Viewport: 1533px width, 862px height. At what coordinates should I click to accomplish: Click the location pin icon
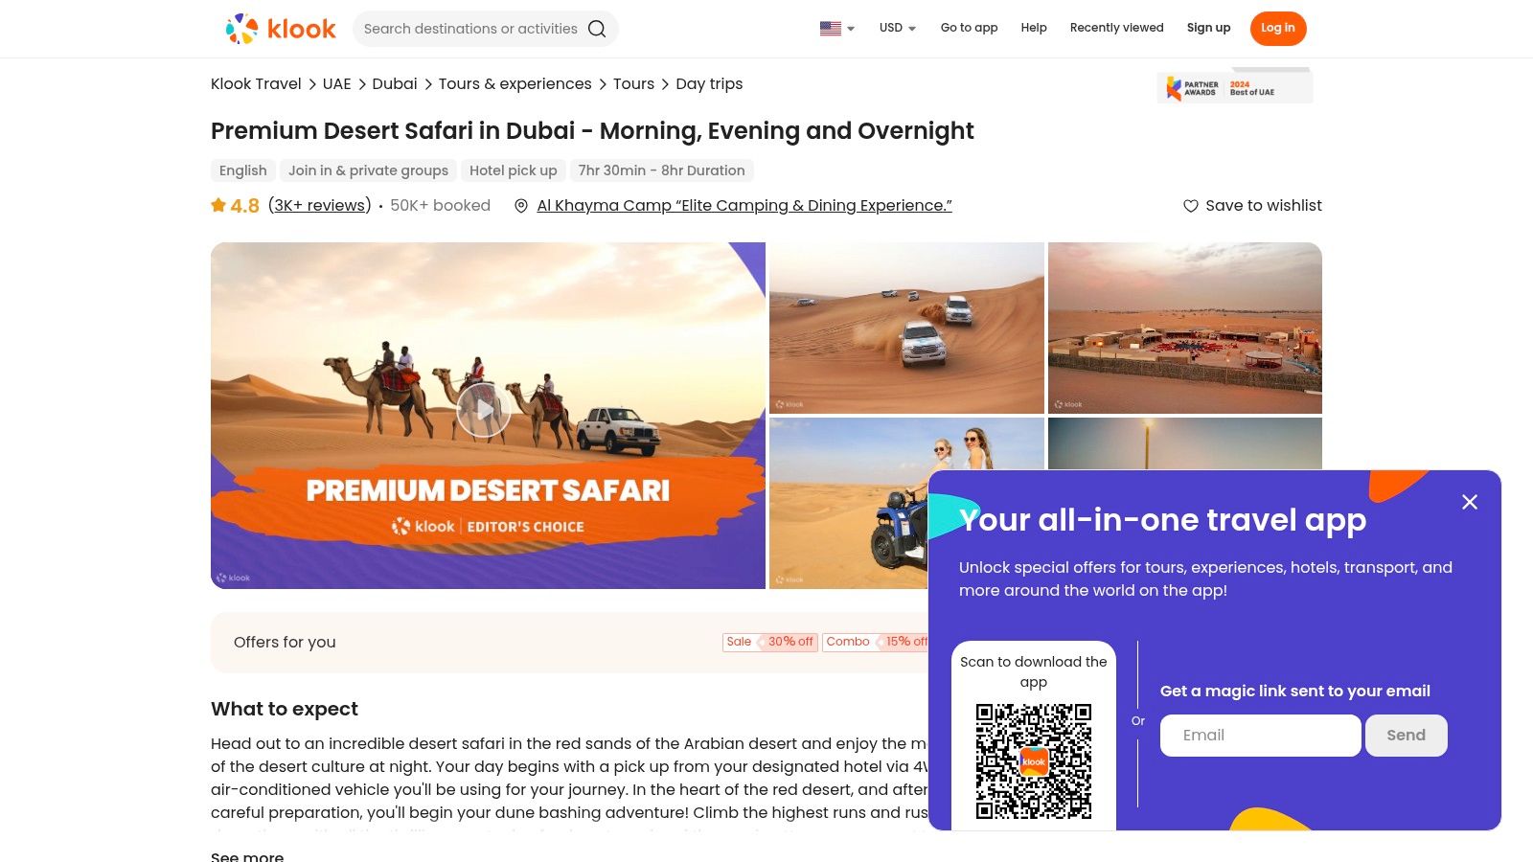[521, 206]
